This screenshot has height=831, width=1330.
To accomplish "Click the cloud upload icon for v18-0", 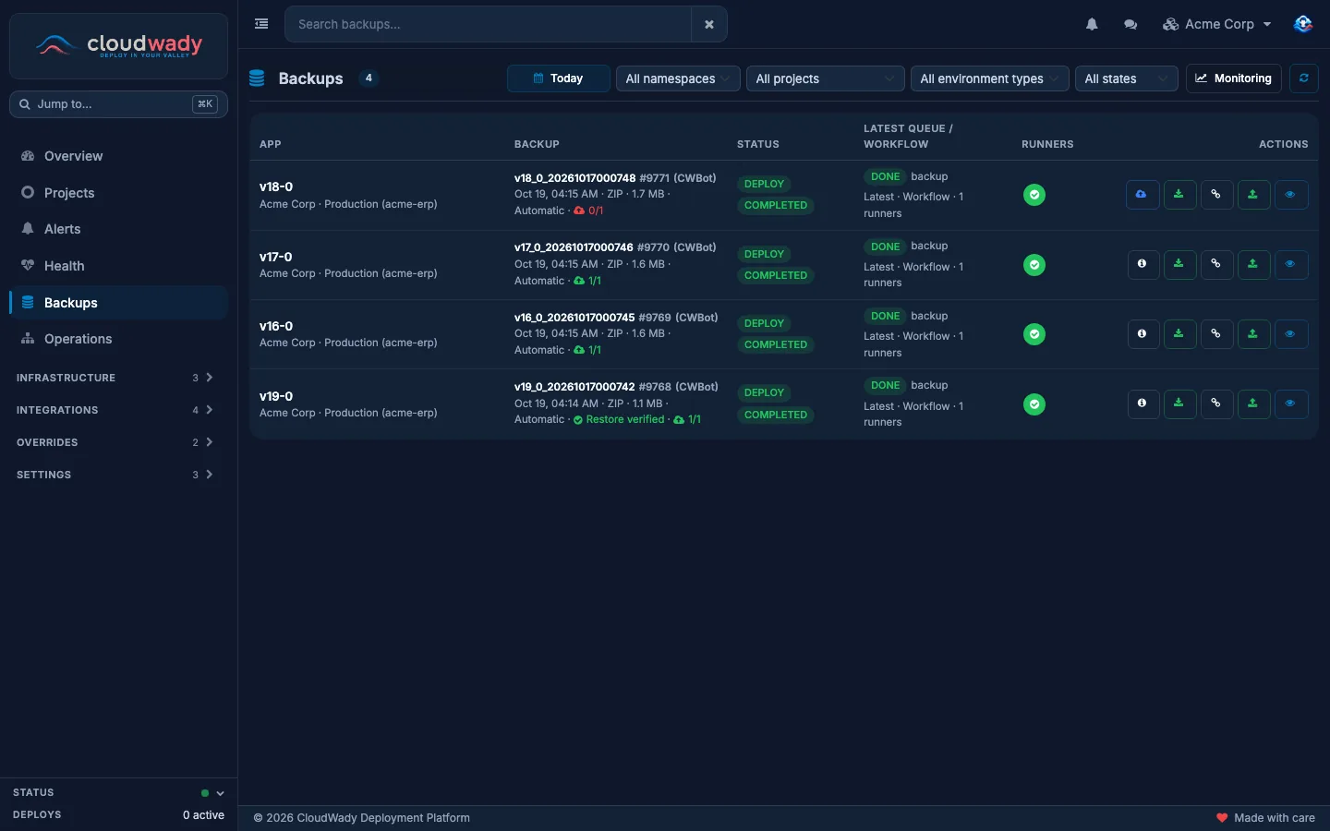I will click(1143, 195).
